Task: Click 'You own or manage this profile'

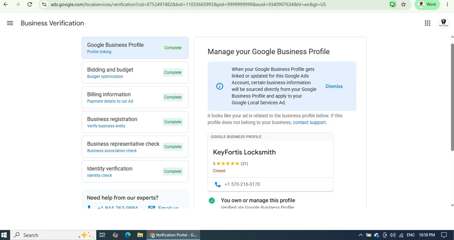Action: (258, 201)
